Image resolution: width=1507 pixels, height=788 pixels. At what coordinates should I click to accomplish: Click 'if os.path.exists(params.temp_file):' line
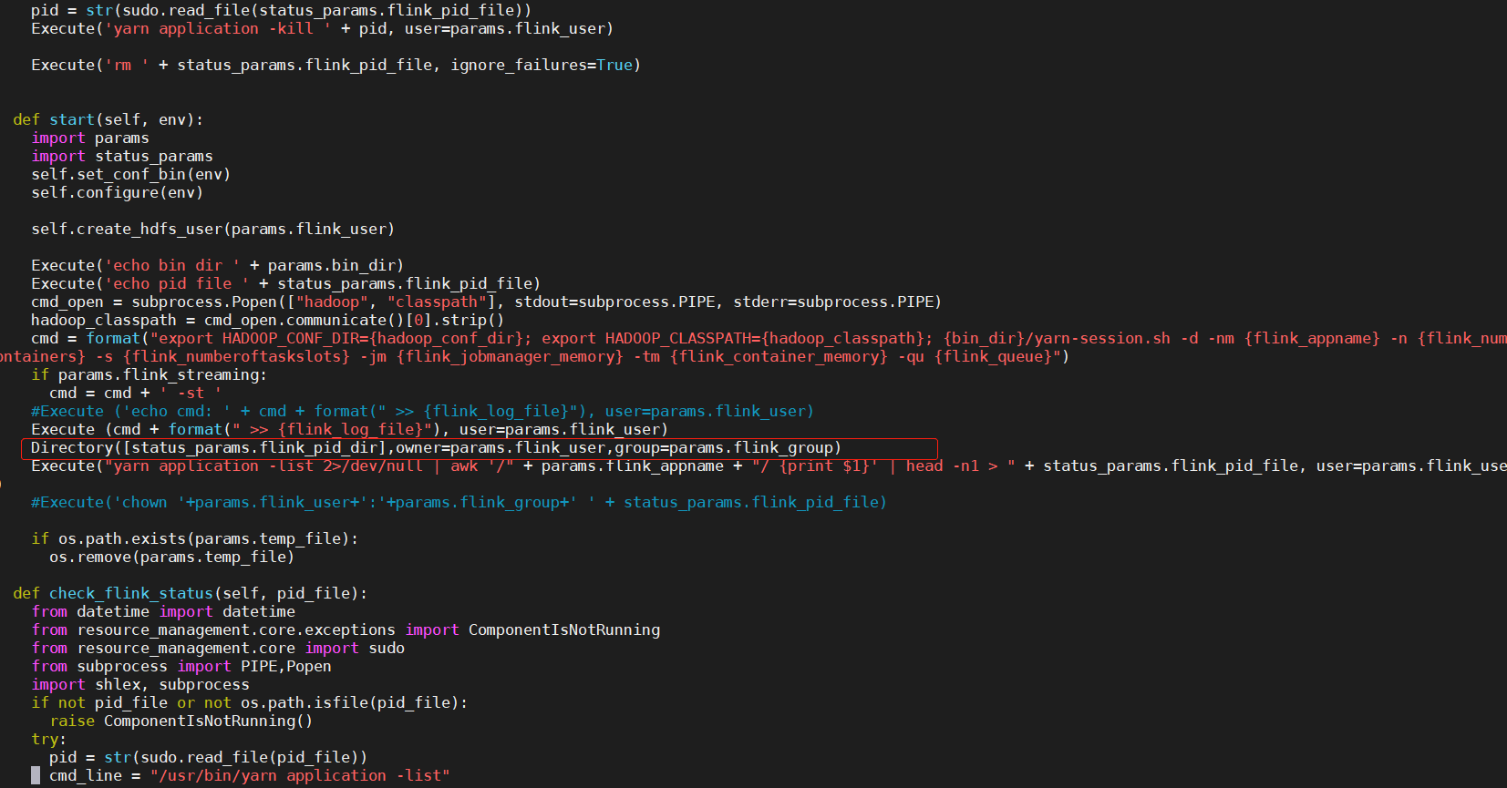pos(194,538)
